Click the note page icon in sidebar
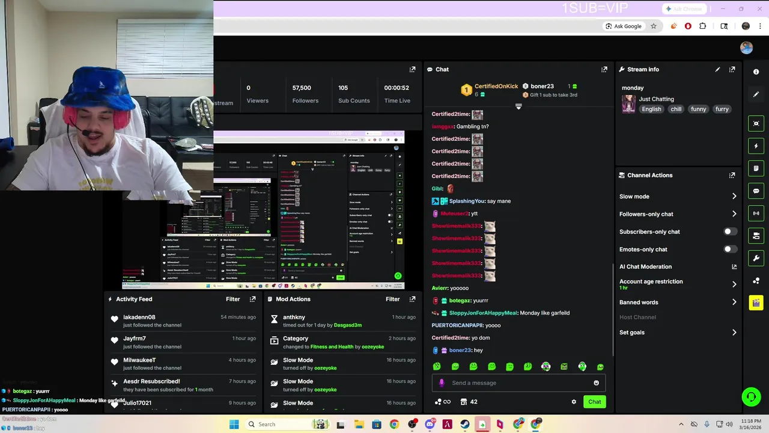The height and width of the screenshot is (433, 769). tap(756, 168)
